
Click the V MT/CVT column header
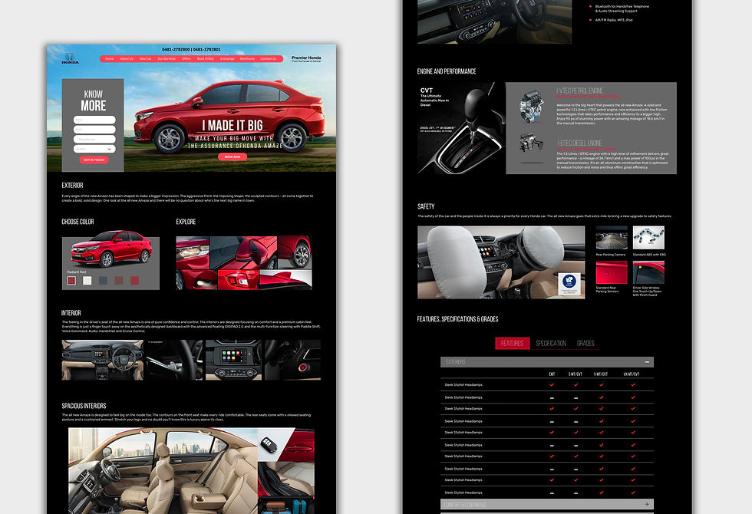coord(600,374)
